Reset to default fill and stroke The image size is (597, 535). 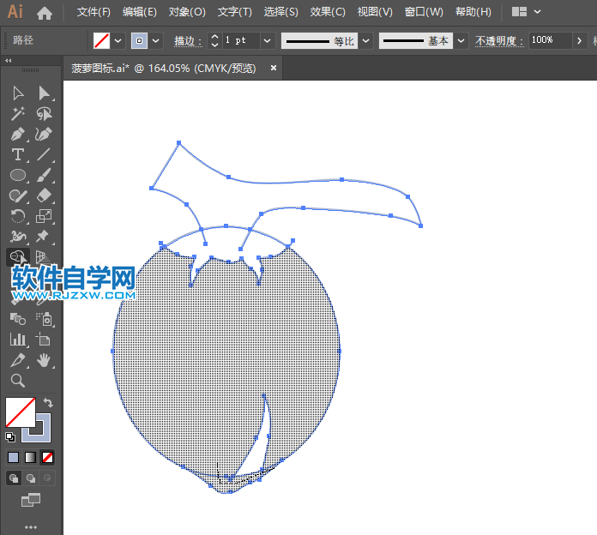click(x=10, y=437)
